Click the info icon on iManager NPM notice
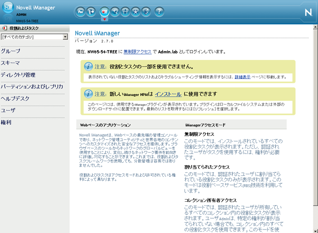Screen dimensions: 318x233 [x=88, y=94]
